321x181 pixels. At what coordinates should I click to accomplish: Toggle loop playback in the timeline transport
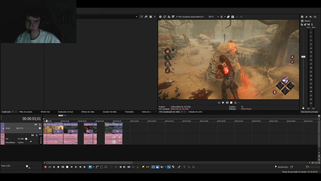coord(50,167)
